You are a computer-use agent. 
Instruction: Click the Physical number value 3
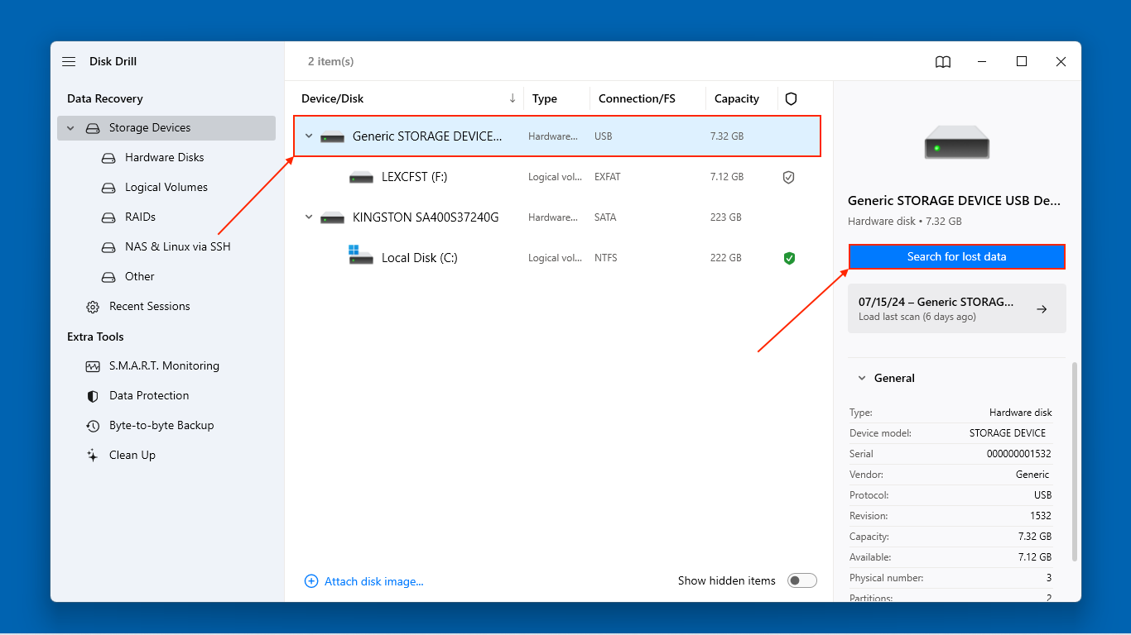pos(1048,578)
